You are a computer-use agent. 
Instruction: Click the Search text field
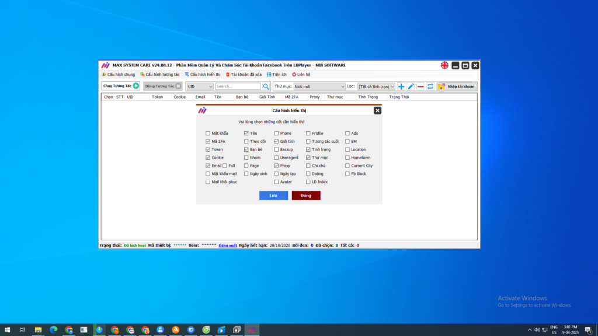[x=237, y=86]
